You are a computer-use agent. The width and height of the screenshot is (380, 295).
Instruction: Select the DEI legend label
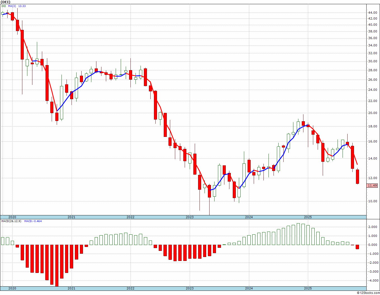(x=4, y=6)
